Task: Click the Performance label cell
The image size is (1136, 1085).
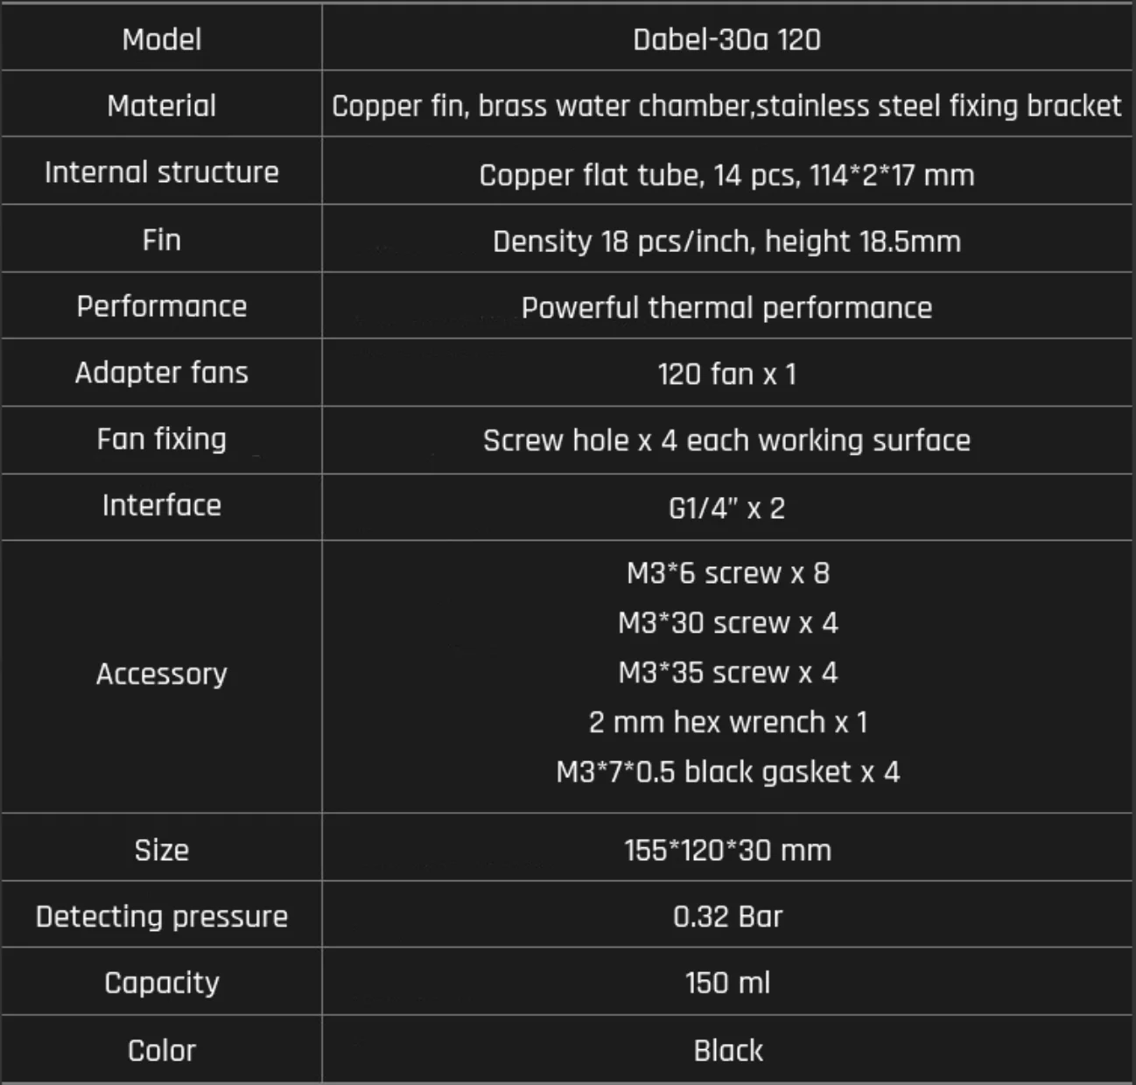Action: pyautogui.click(x=162, y=306)
